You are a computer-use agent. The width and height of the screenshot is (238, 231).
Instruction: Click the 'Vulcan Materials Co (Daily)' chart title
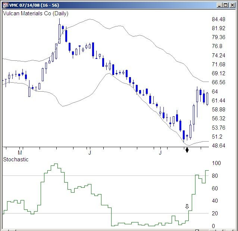point(35,13)
